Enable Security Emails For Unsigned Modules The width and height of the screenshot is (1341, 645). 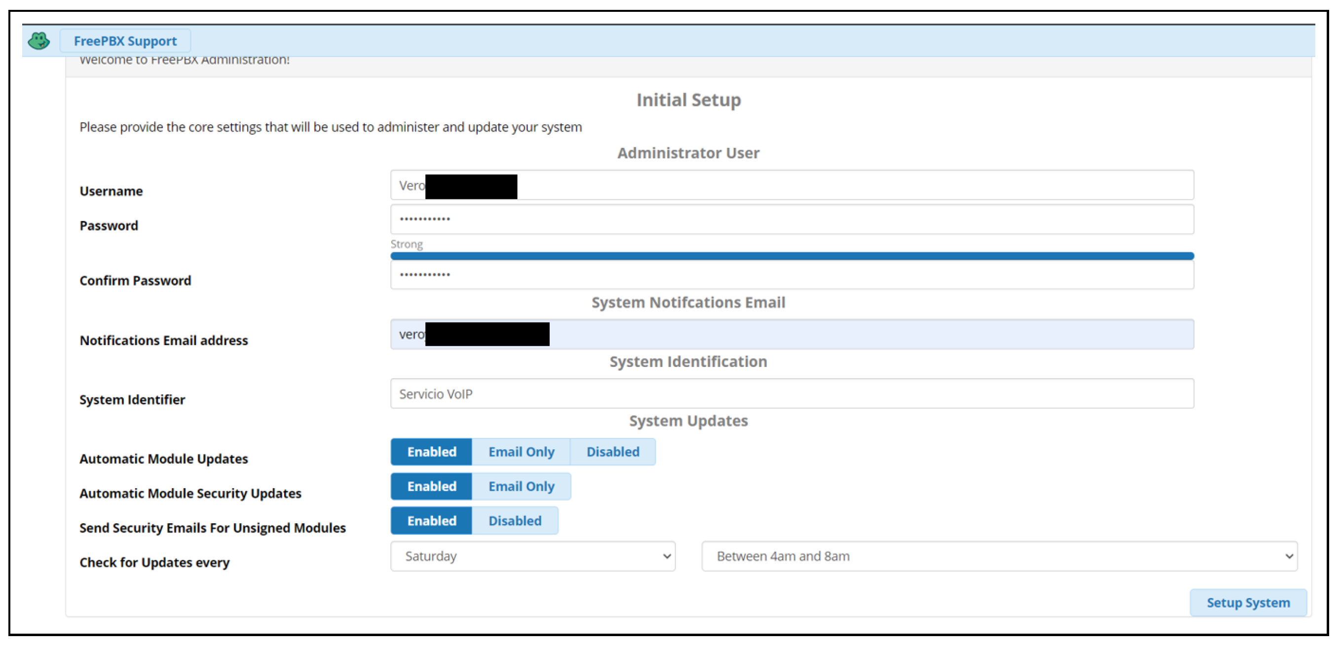tap(431, 521)
